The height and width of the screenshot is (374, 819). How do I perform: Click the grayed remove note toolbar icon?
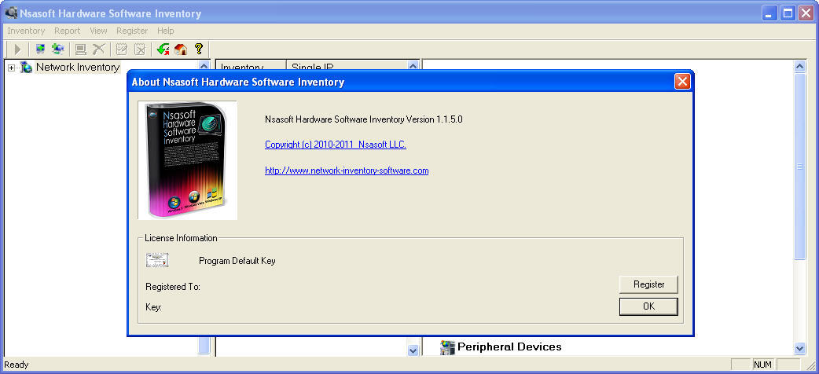139,49
